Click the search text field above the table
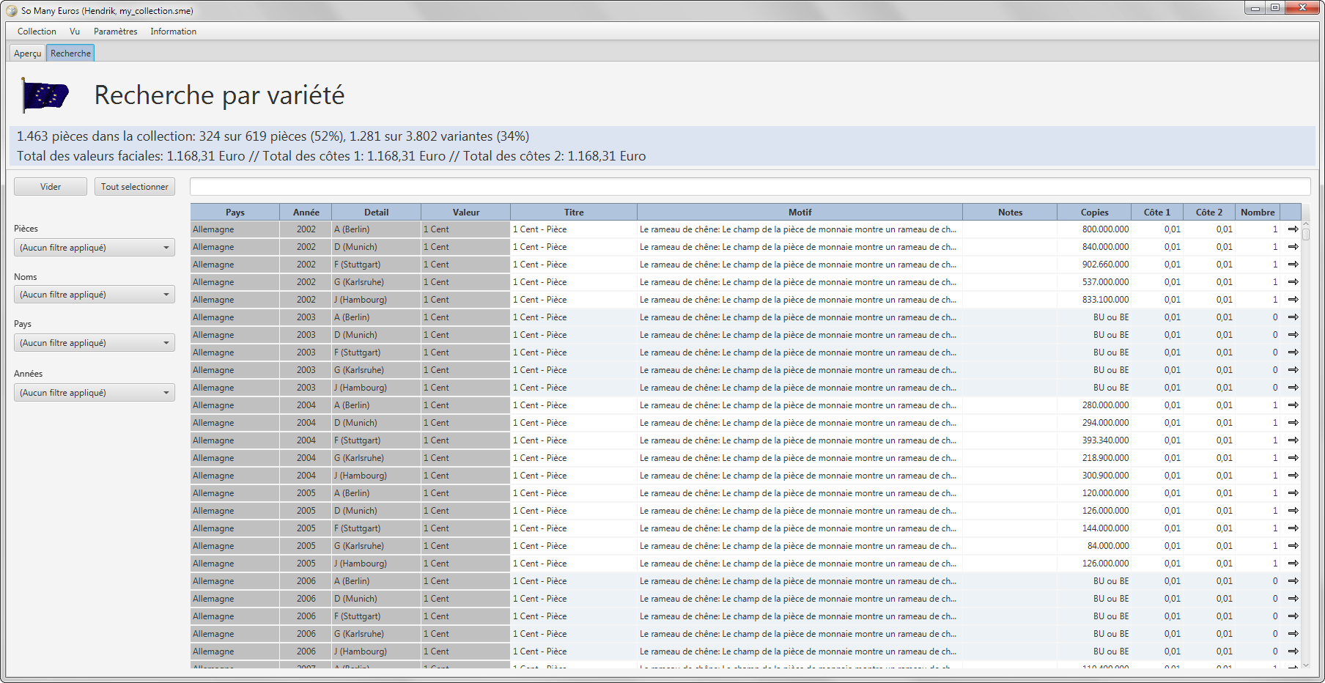 point(750,187)
